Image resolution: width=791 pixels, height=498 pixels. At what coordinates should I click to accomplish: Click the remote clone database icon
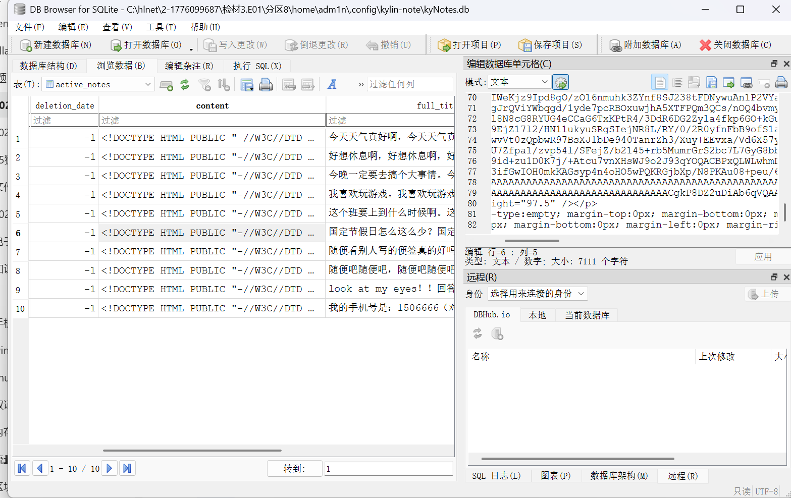pyautogui.click(x=497, y=334)
